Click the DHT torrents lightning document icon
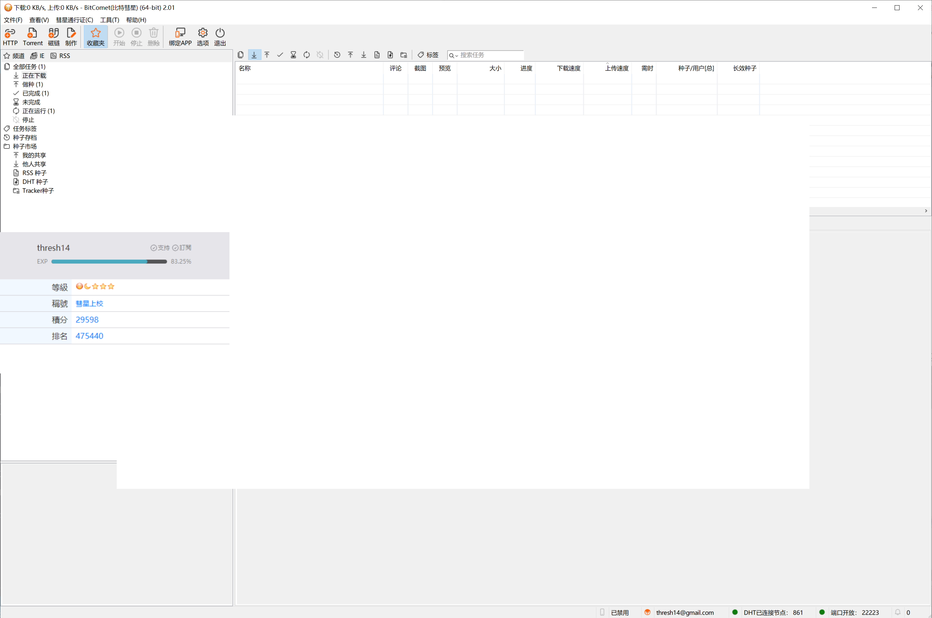The height and width of the screenshot is (618, 932). coord(390,55)
